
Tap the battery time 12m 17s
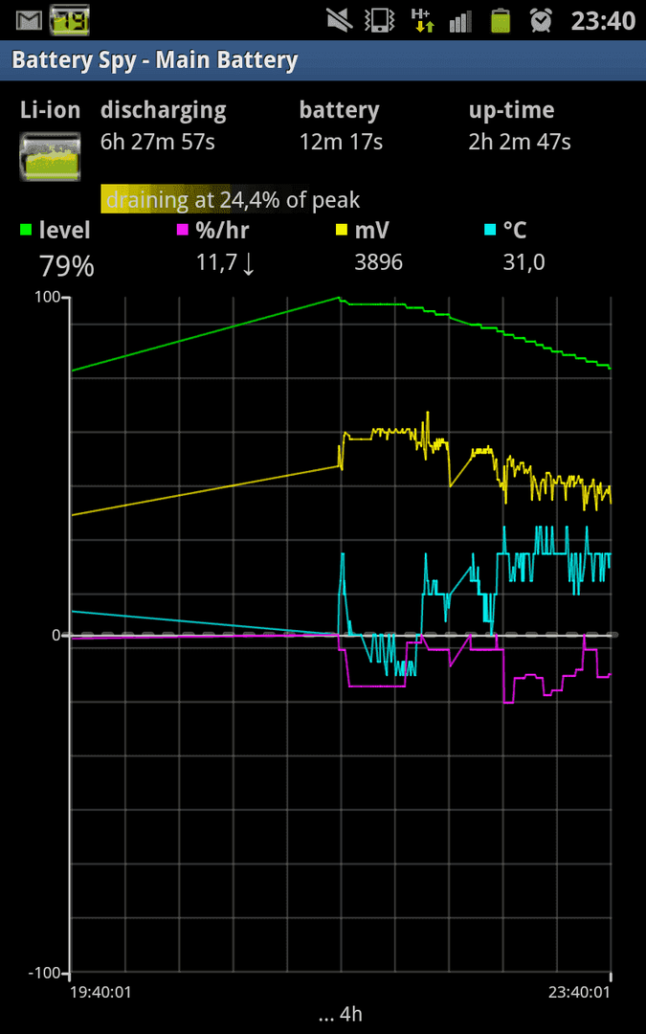[341, 142]
